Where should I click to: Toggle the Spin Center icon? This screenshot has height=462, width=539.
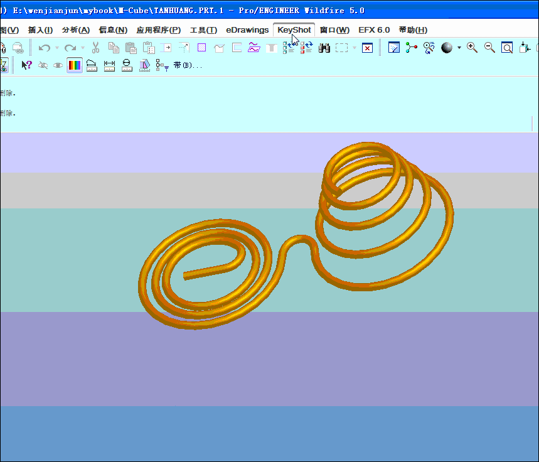click(x=411, y=48)
